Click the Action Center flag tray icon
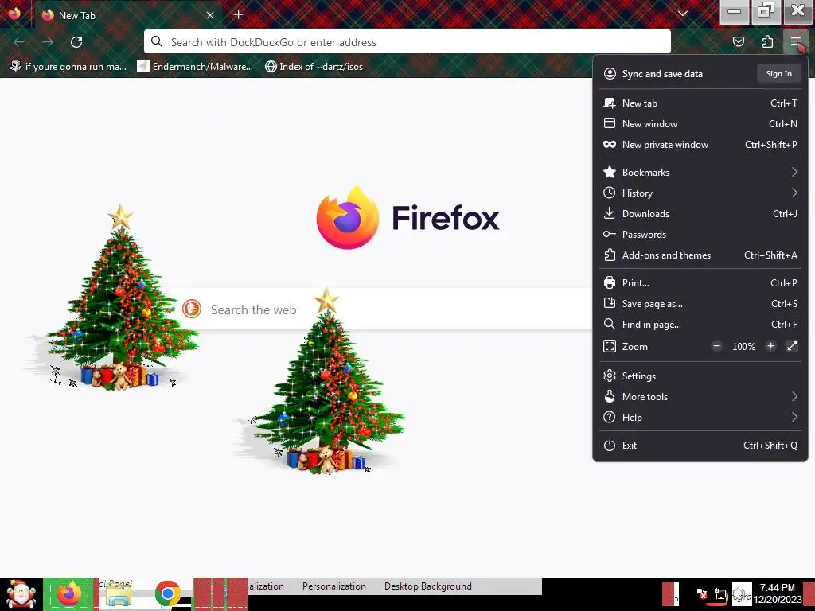815x611 pixels. [x=700, y=593]
